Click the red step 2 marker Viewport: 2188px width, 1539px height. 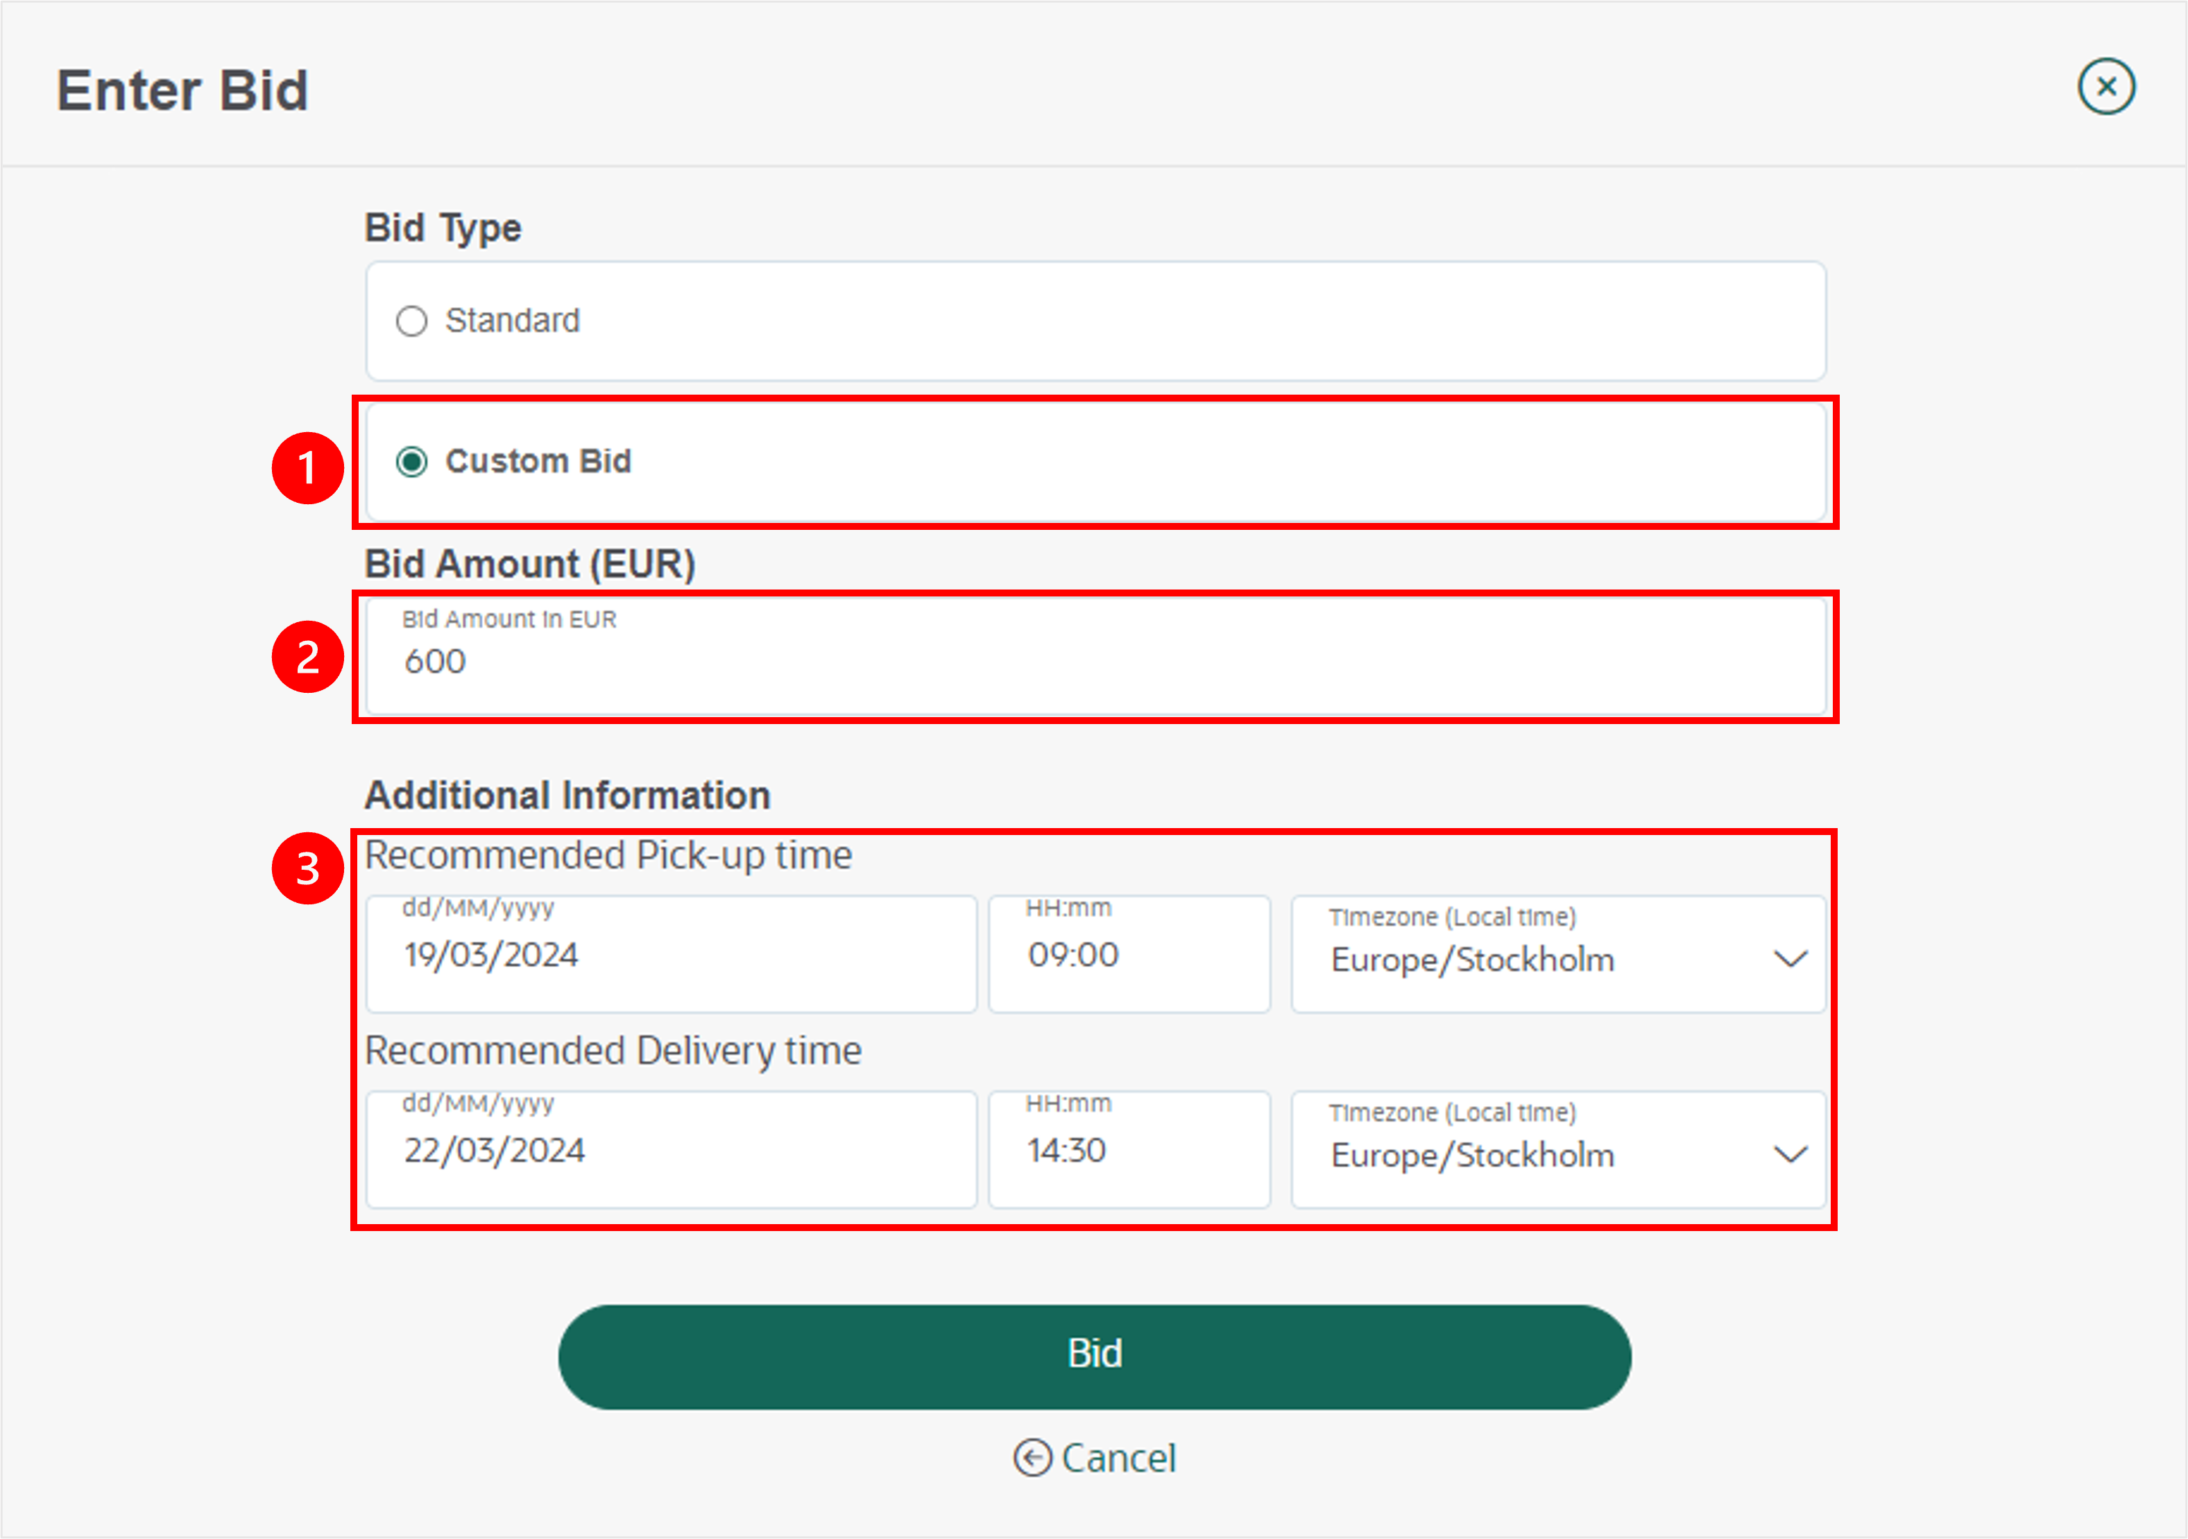click(307, 657)
